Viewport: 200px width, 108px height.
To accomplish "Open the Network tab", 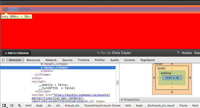I will point(51,60).
